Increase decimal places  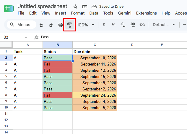pyautogui.click(x=132, y=25)
